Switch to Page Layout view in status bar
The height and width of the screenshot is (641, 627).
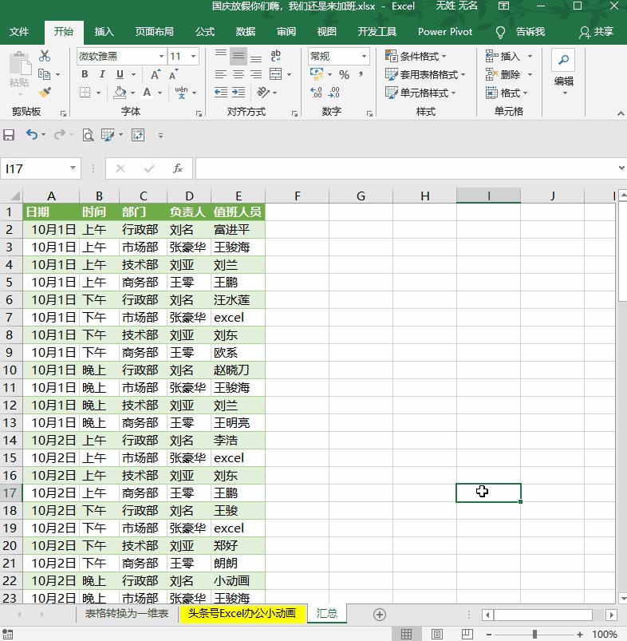pyautogui.click(x=436, y=634)
